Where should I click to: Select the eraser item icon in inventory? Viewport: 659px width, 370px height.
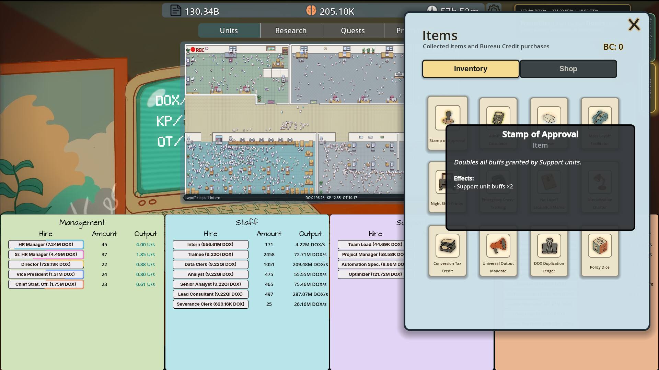[549, 116]
